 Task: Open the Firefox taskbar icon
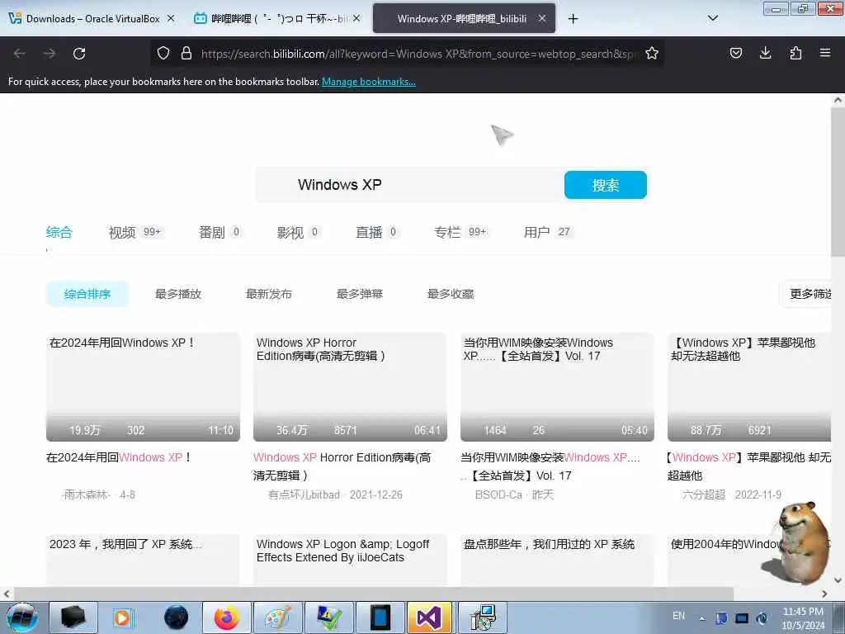coord(226,617)
